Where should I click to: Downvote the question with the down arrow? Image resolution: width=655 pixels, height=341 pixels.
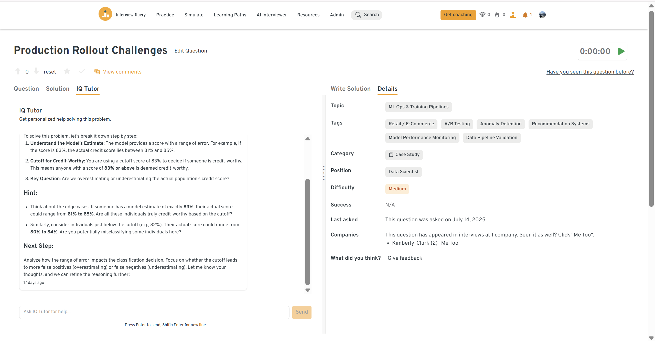click(36, 71)
